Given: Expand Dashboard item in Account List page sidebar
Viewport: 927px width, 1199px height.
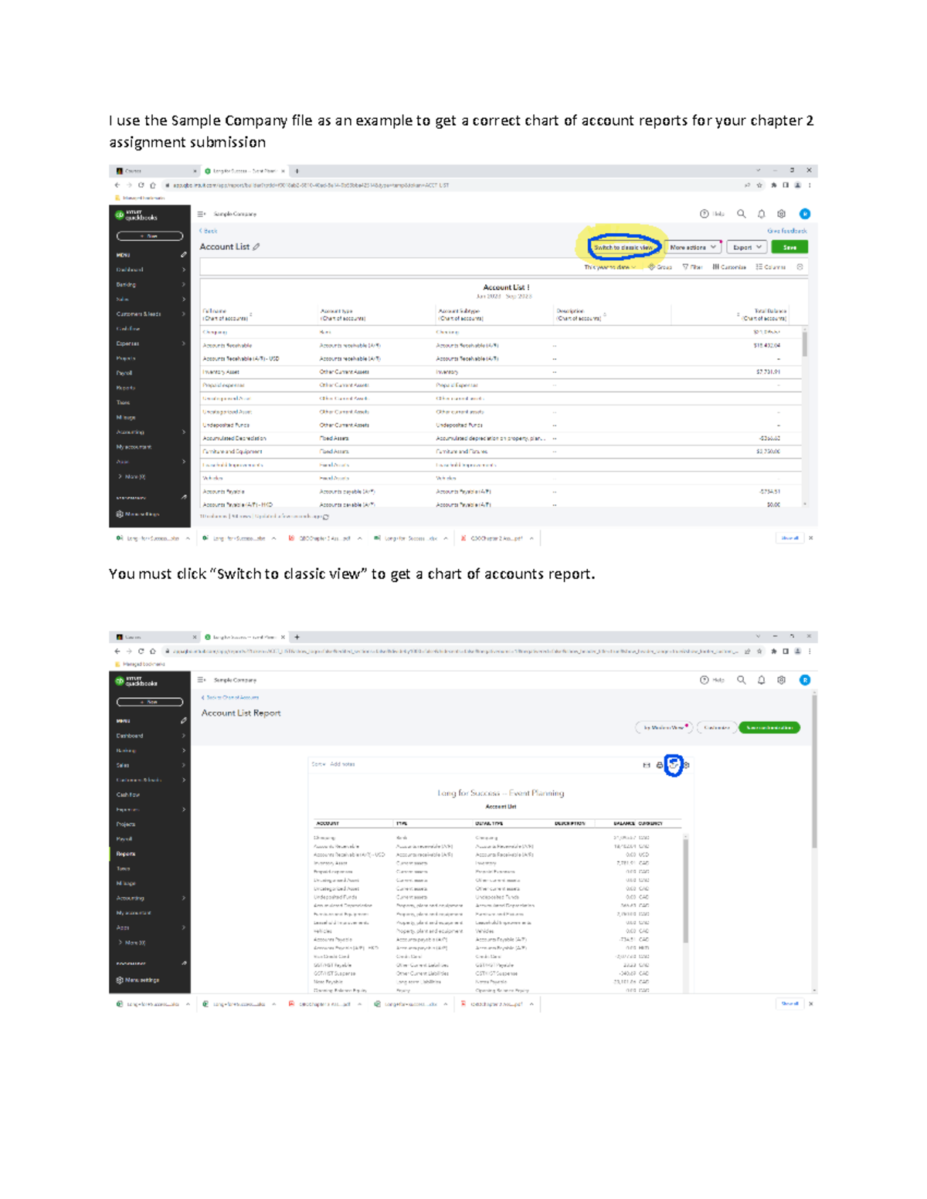Looking at the screenshot, I should pyautogui.click(x=150, y=269).
